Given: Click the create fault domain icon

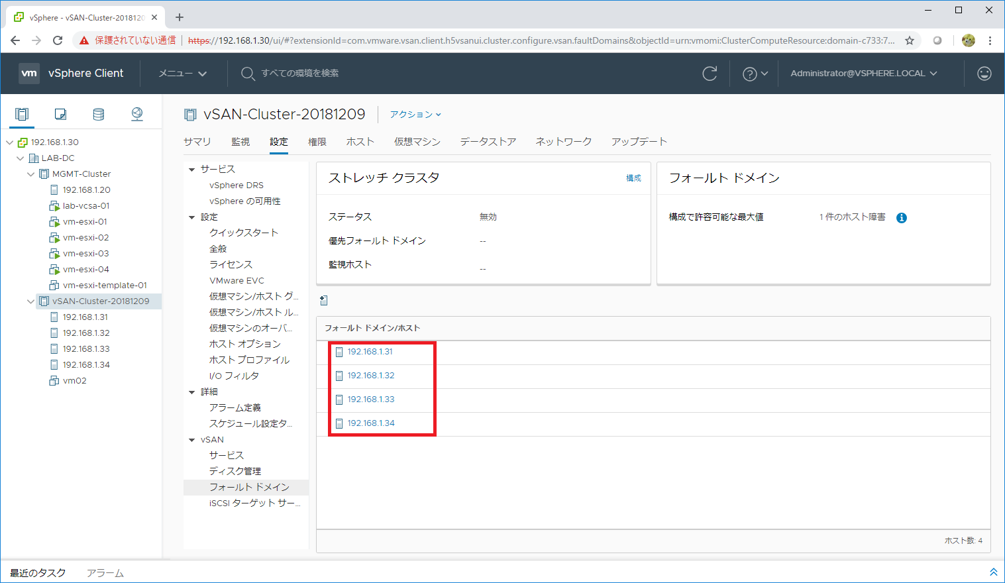Looking at the screenshot, I should [x=324, y=301].
